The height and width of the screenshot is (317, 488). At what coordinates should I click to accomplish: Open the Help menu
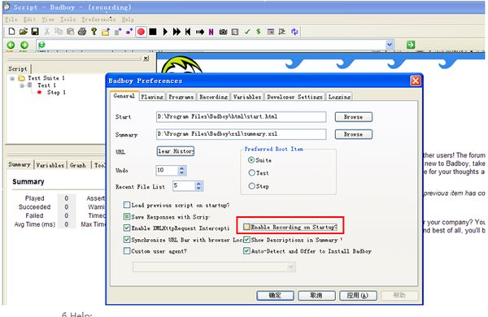point(128,20)
